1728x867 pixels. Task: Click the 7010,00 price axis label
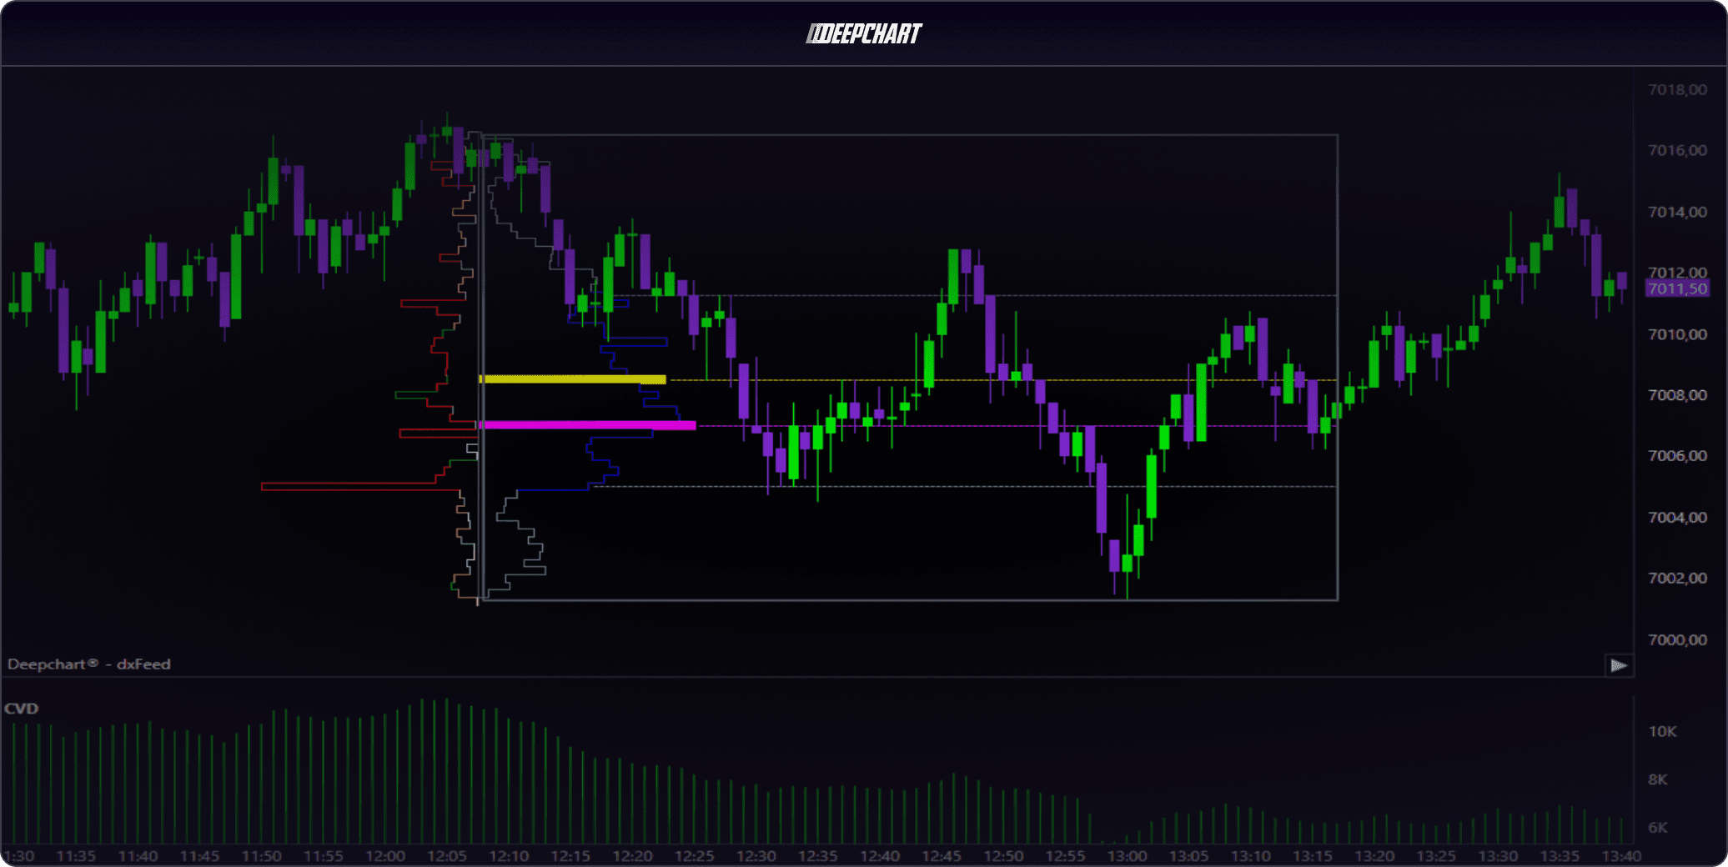(x=1677, y=334)
